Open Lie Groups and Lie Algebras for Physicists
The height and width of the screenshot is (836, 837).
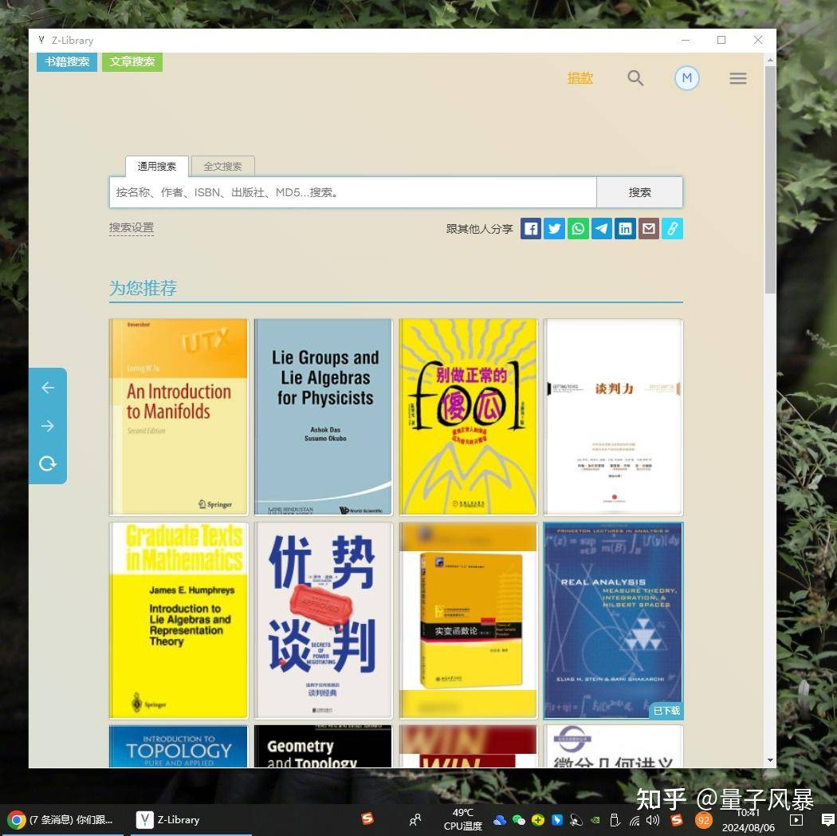(323, 416)
